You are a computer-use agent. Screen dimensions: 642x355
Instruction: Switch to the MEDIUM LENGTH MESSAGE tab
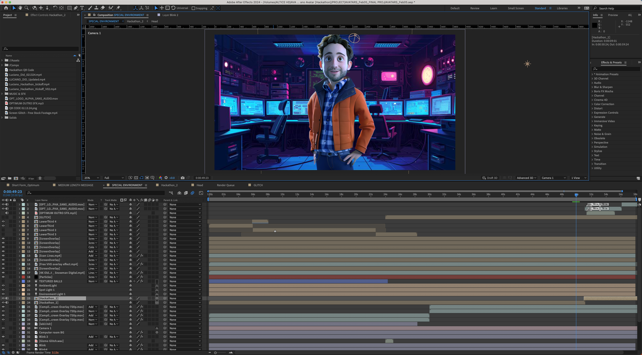pos(75,185)
